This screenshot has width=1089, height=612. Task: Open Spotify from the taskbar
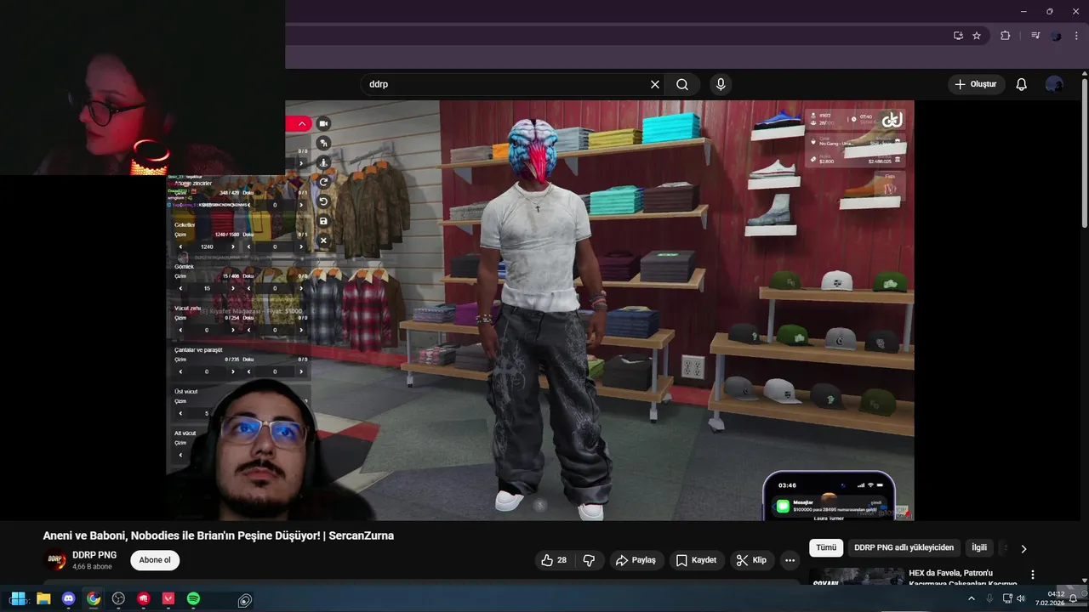[x=193, y=599]
